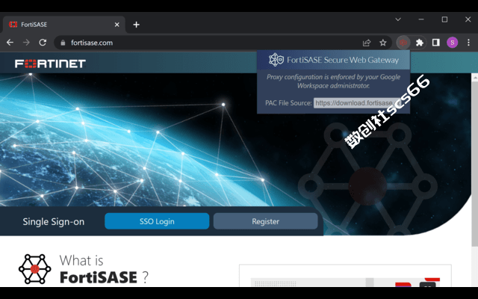
Task: Click the scrollbar up arrow
Action: [x=475, y=78]
